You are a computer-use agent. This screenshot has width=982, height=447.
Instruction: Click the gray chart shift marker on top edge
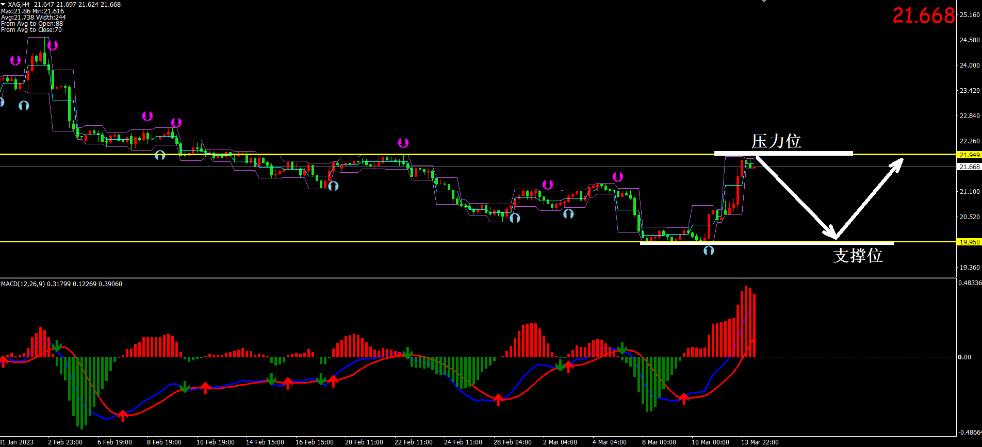764,2
